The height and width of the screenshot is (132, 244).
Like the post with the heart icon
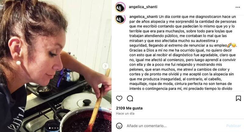click(x=119, y=98)
